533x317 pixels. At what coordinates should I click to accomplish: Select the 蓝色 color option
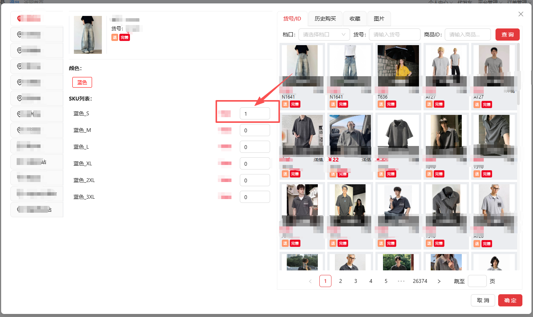pos(82,82)
